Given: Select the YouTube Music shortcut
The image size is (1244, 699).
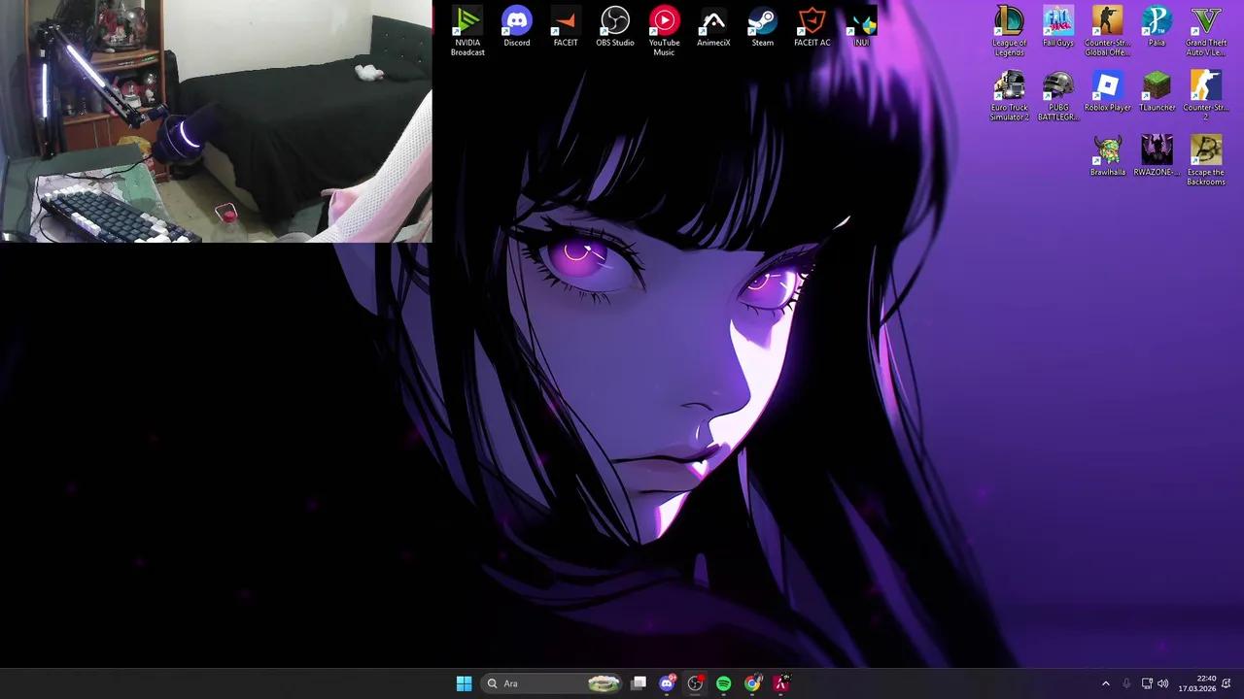Looking at the screenshot, I should (664, 21).
